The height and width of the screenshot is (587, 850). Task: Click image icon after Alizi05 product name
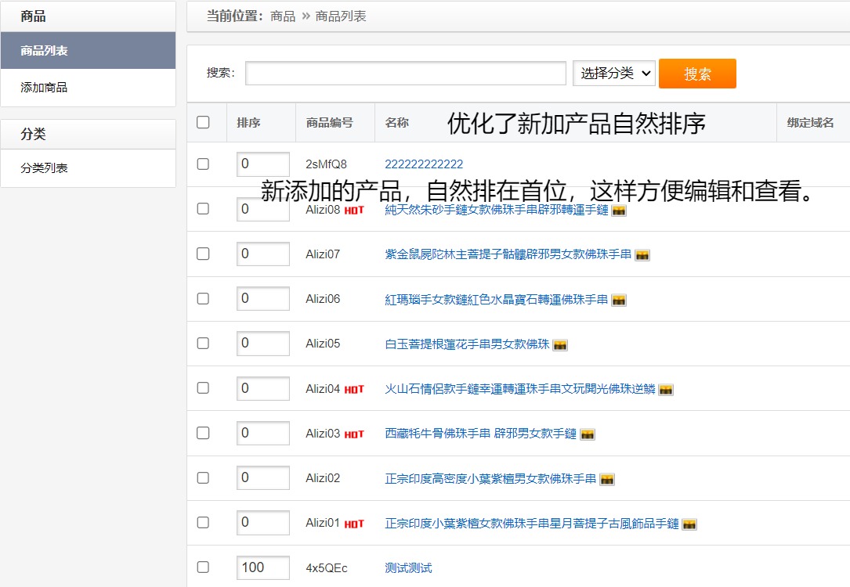[560, 344]
